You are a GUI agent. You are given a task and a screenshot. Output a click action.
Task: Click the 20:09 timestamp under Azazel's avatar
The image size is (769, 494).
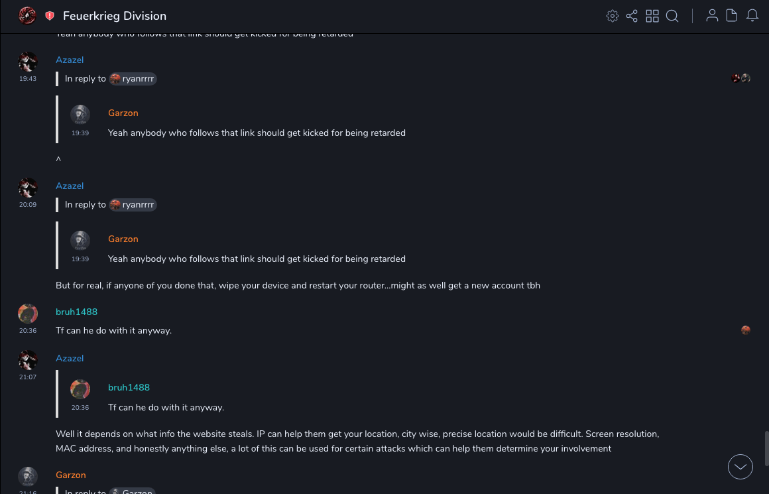[x=28, y=205]
